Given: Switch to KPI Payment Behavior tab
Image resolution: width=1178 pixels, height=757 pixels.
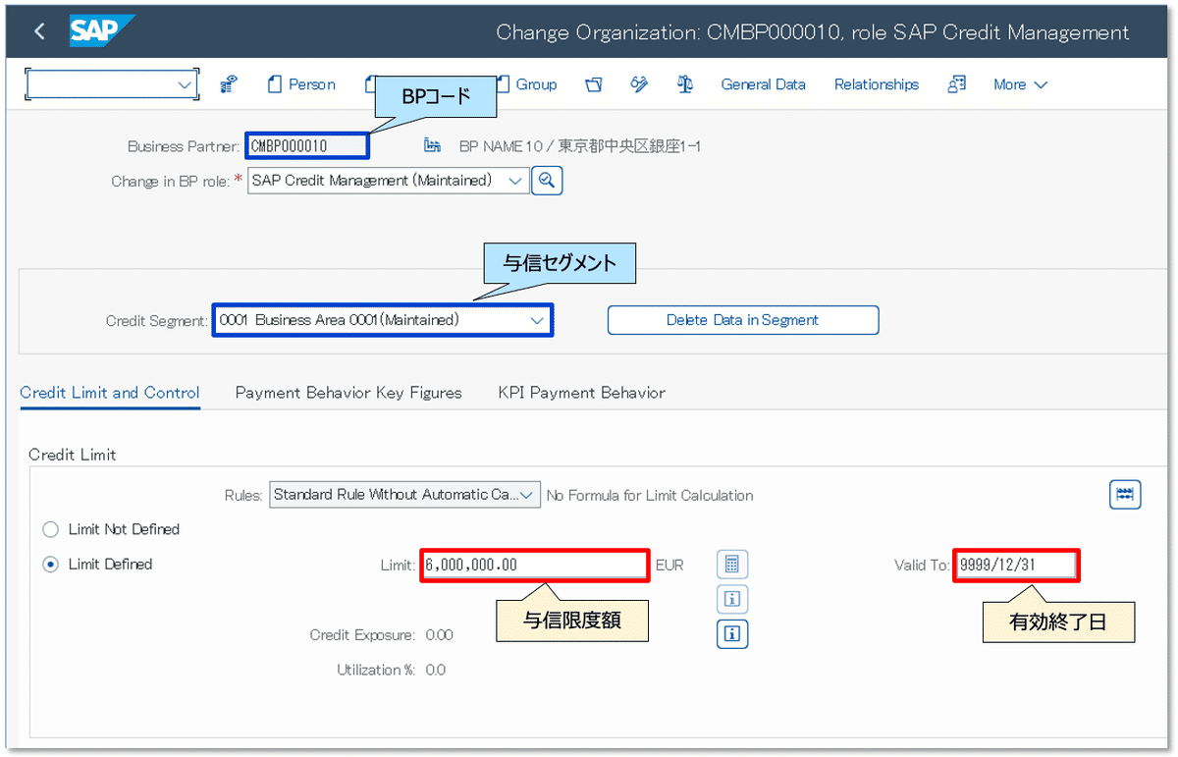Looking at the screenshot, I should 581,393.
